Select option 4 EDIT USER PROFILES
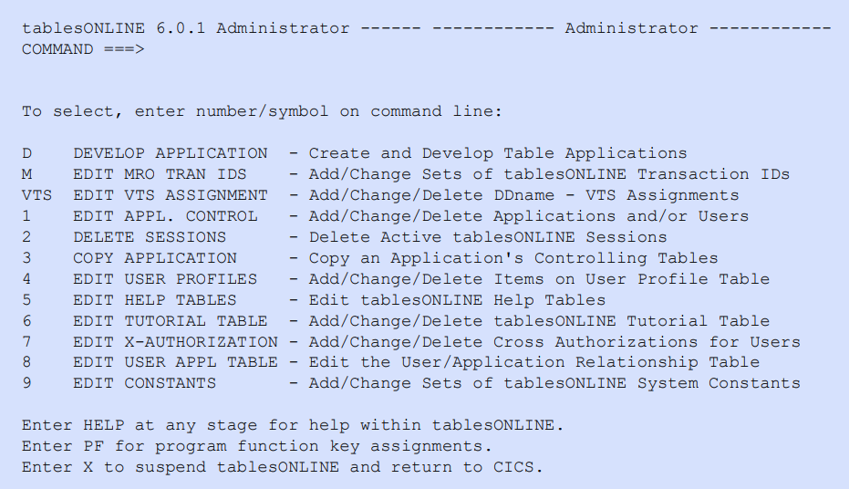849x489 pixels. pyautogui.click(x=140, y=279)
